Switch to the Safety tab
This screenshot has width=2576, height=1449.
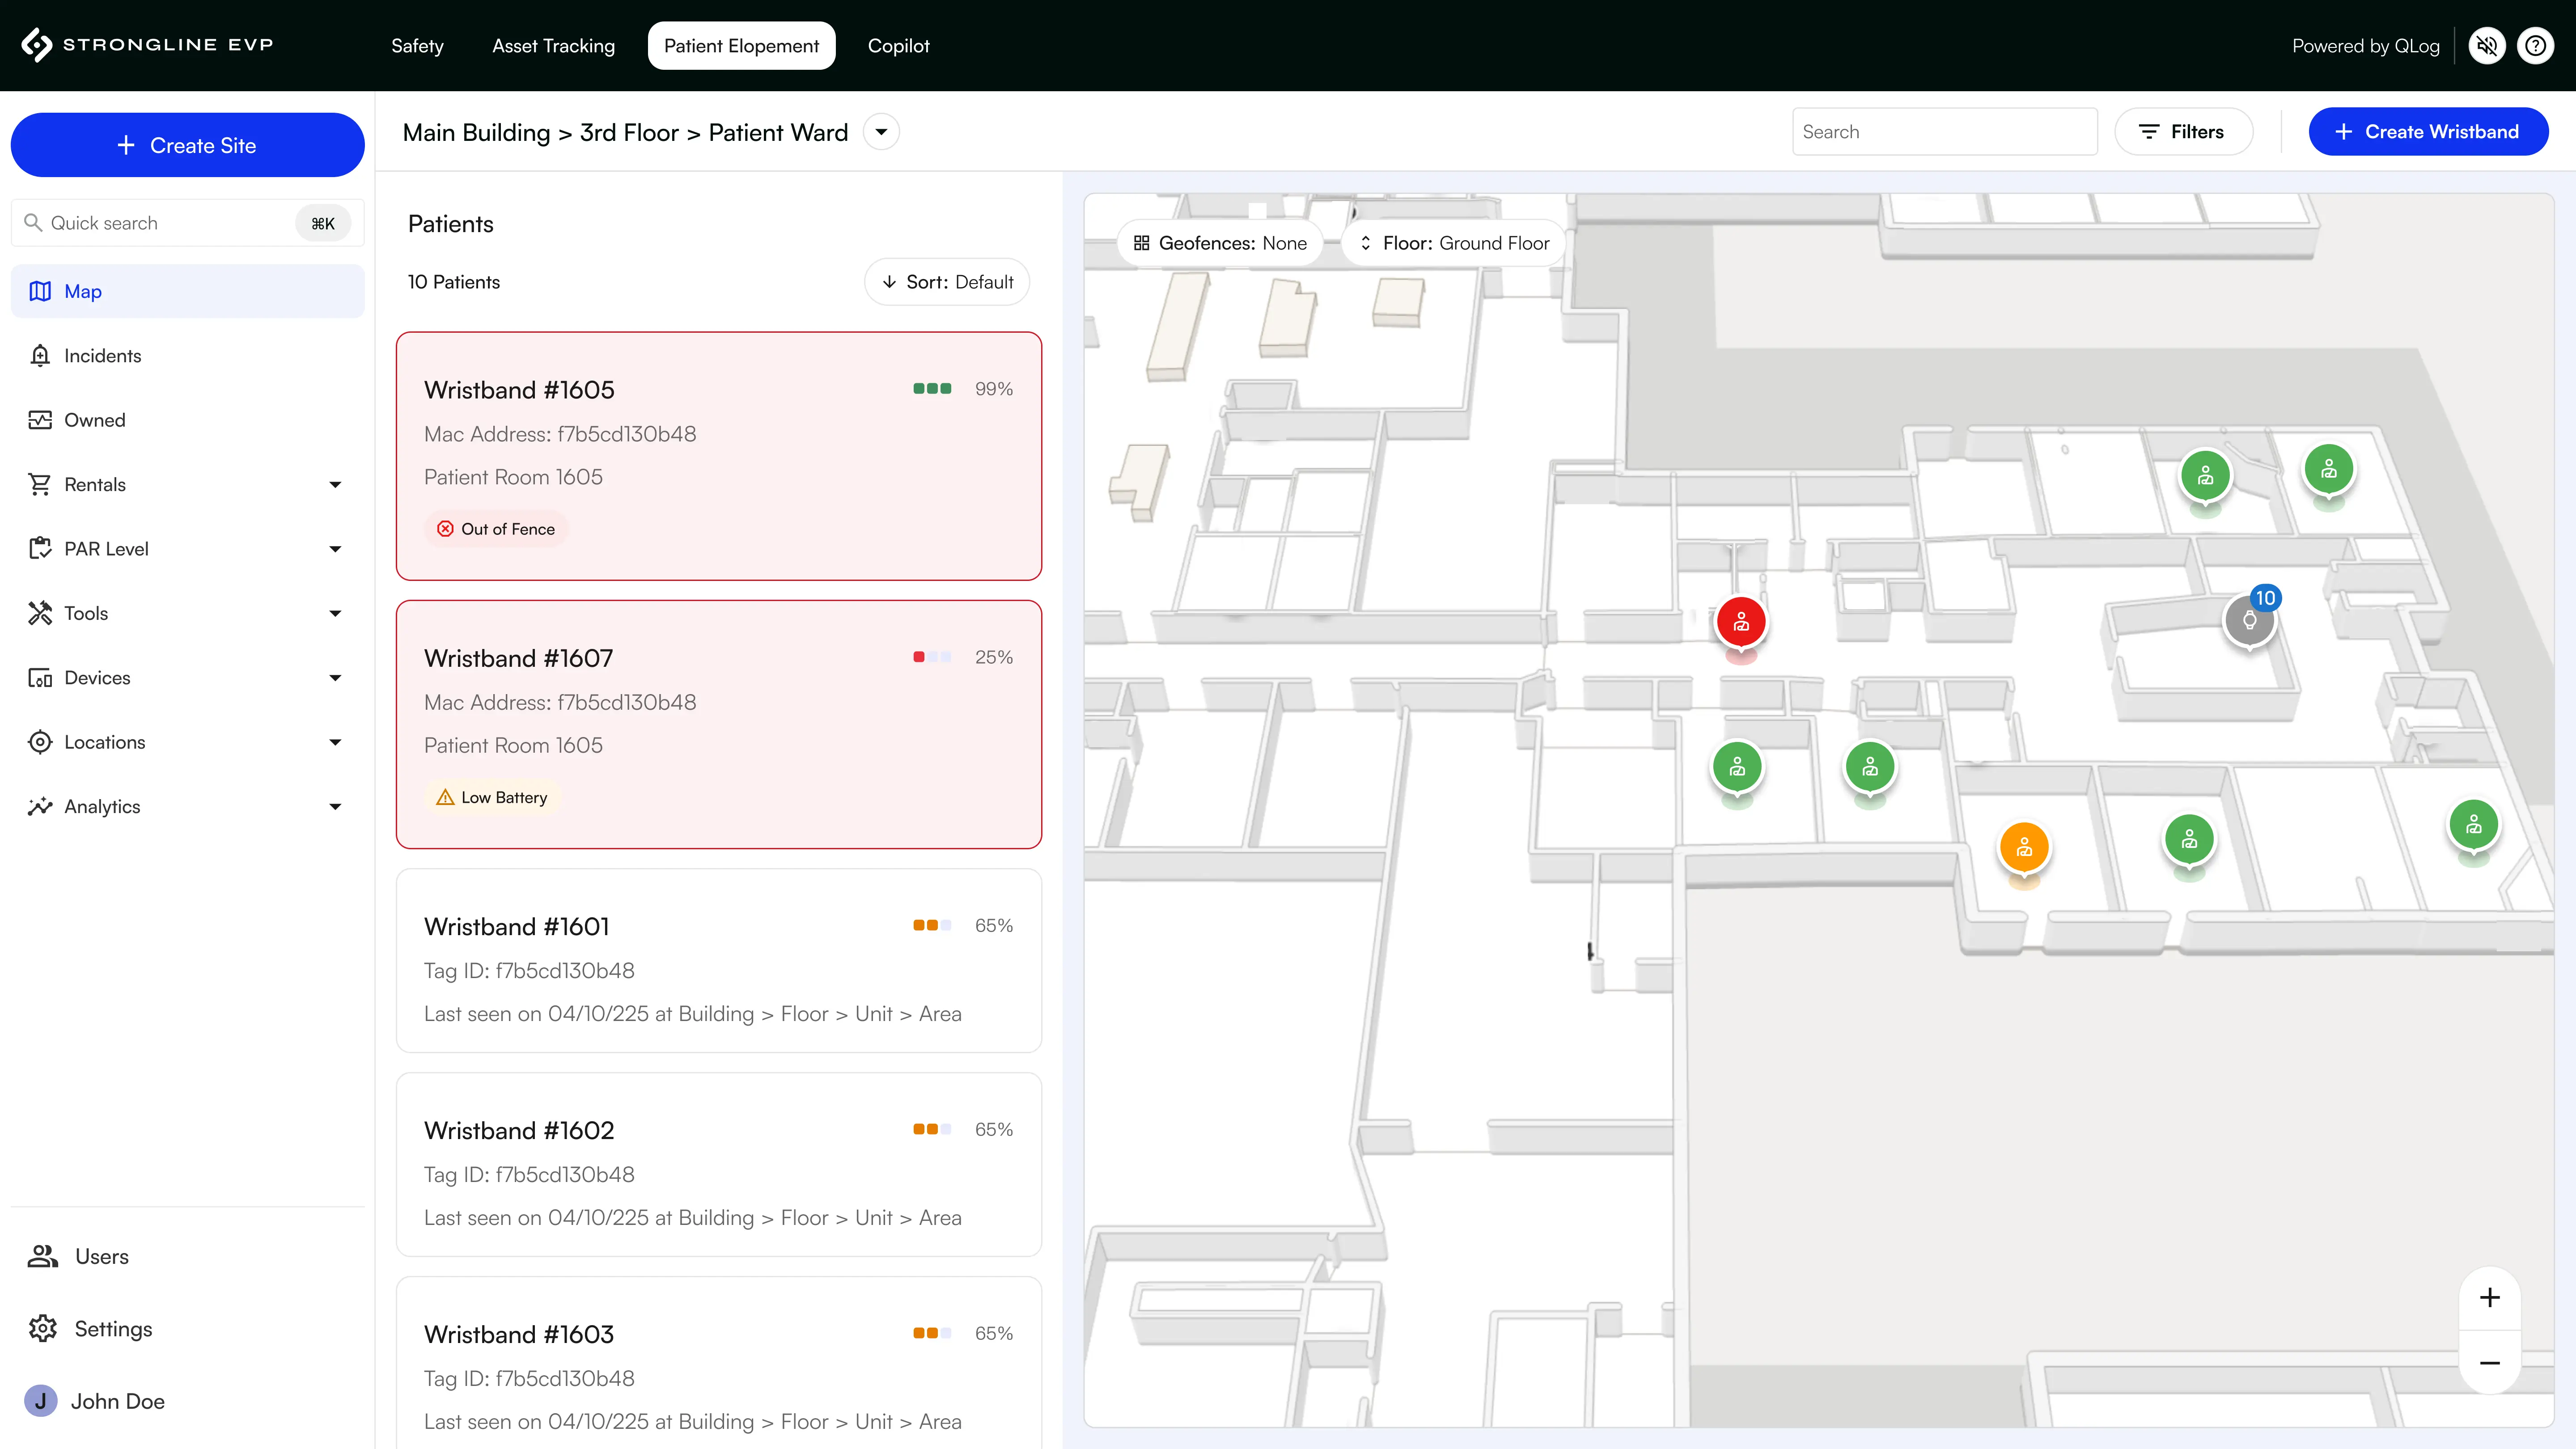pyautogui.click(x=417, y=46)
